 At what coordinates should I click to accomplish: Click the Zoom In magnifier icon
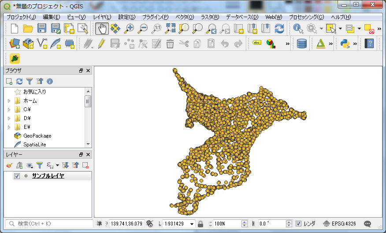tap(129, 29)
